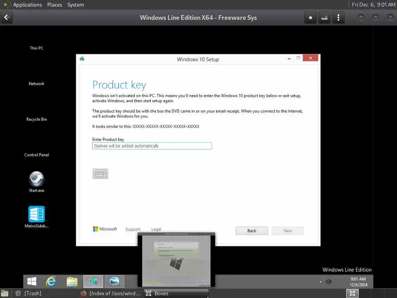Click the Boxes stop/fullscreen toolbar button
Viewport: 397px width, 298px height.
tap(311, 18)
